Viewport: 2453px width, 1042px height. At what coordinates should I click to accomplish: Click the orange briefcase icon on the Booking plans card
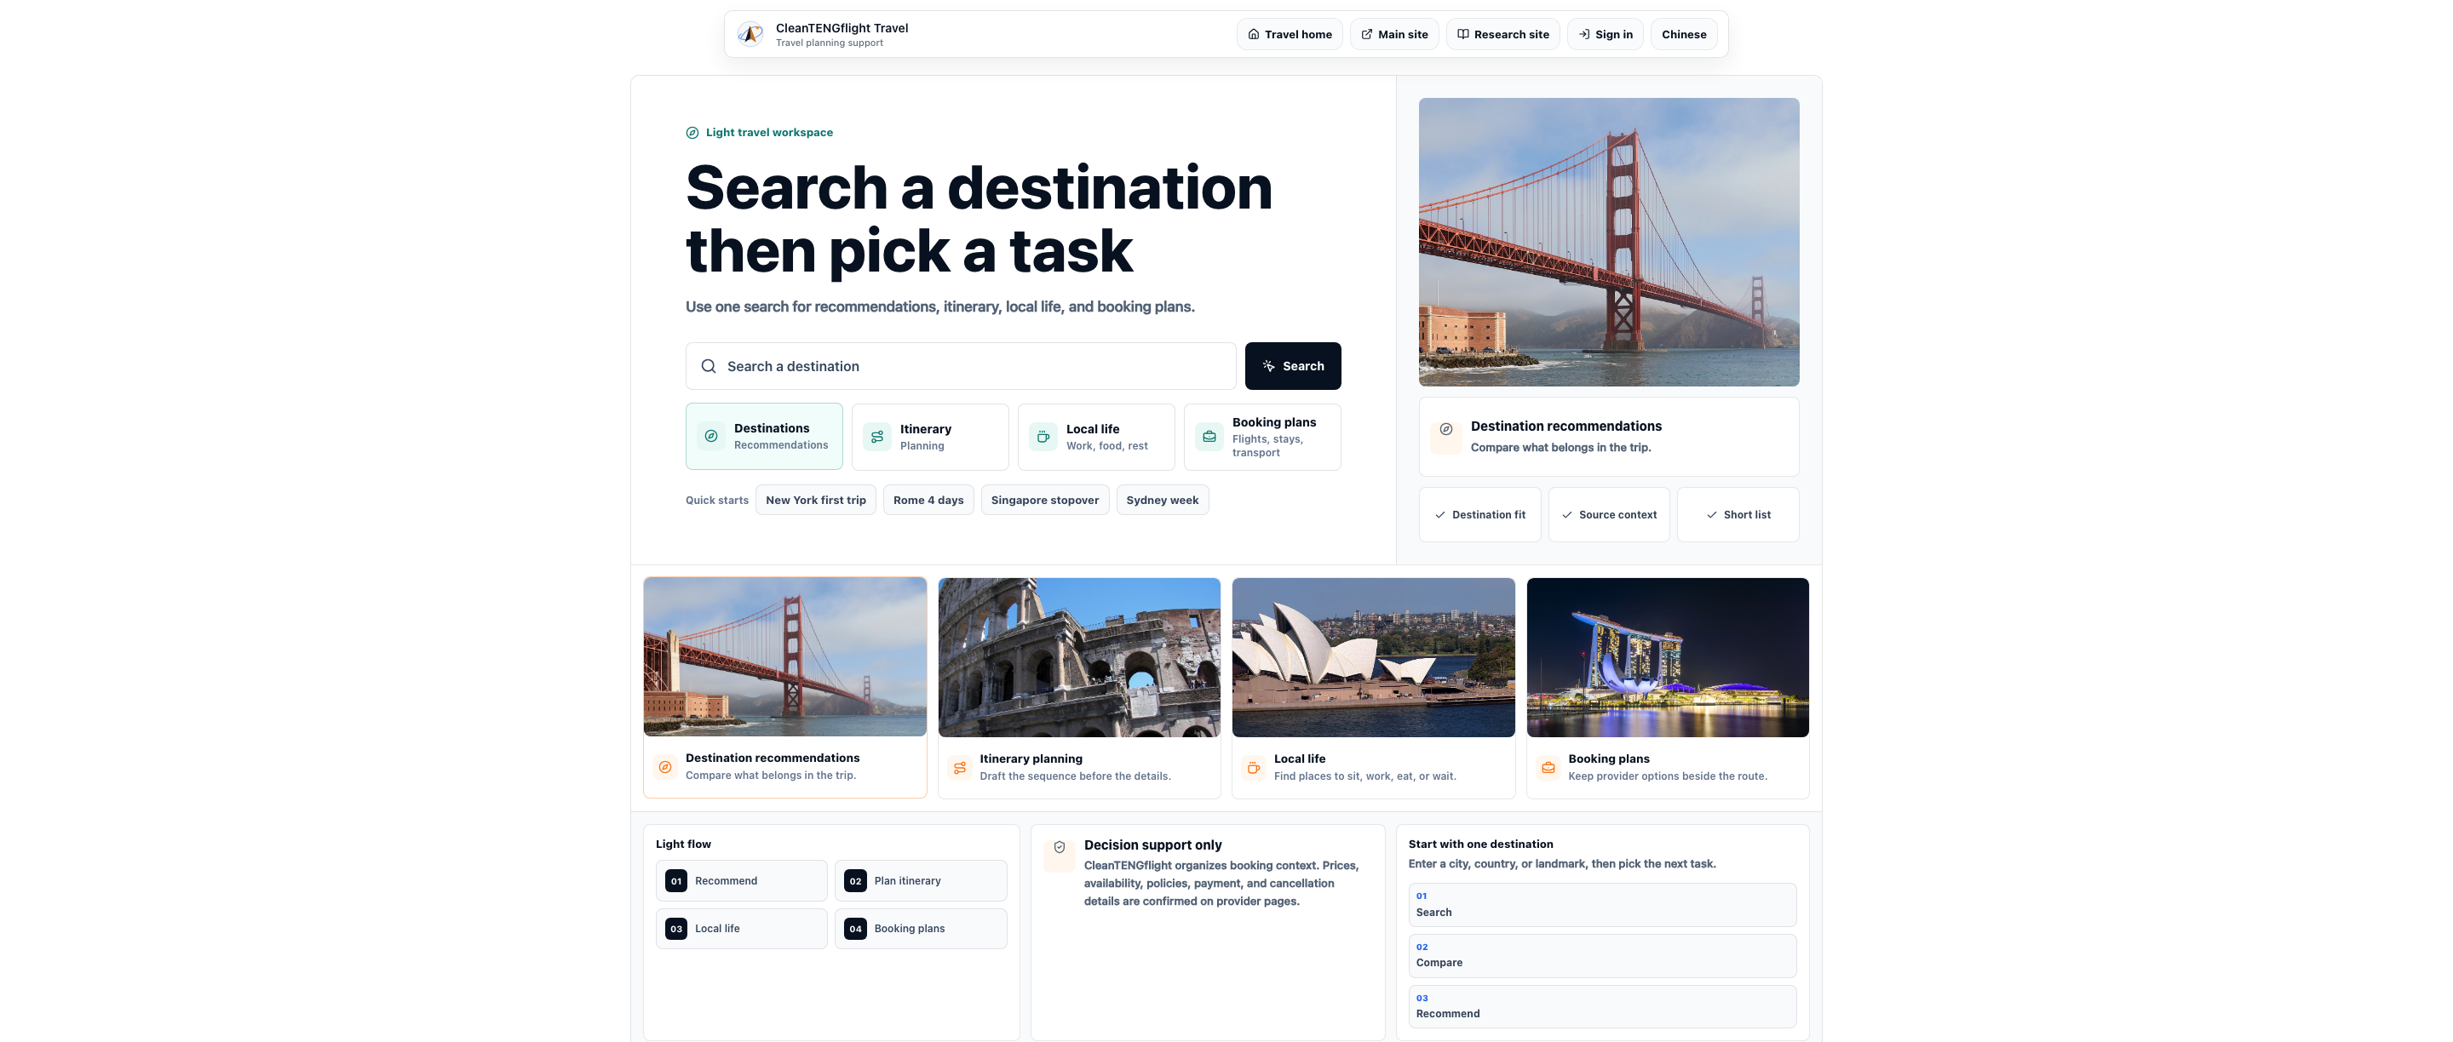1548,768
